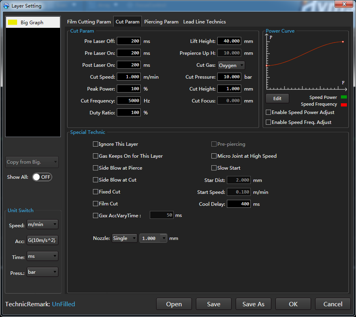The height and width of the screenshot is (317, 356).
Task: Open the Press. unit dropdown
Action: click(43, 272)
